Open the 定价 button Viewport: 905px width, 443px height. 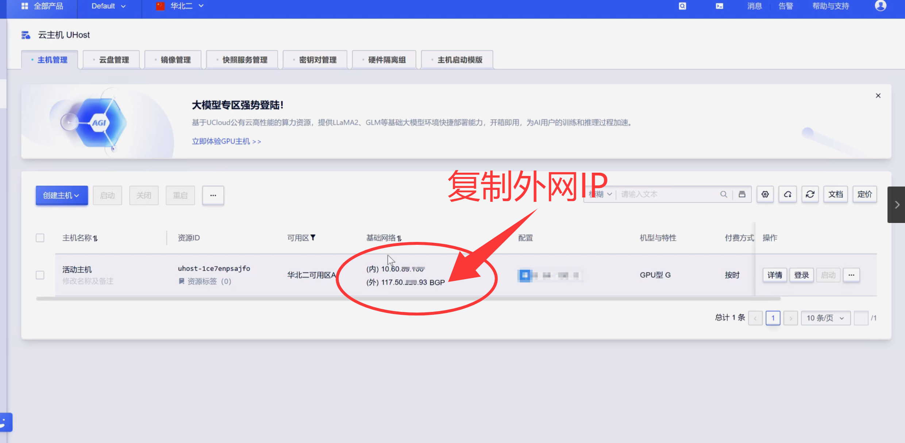coord(864,194)
